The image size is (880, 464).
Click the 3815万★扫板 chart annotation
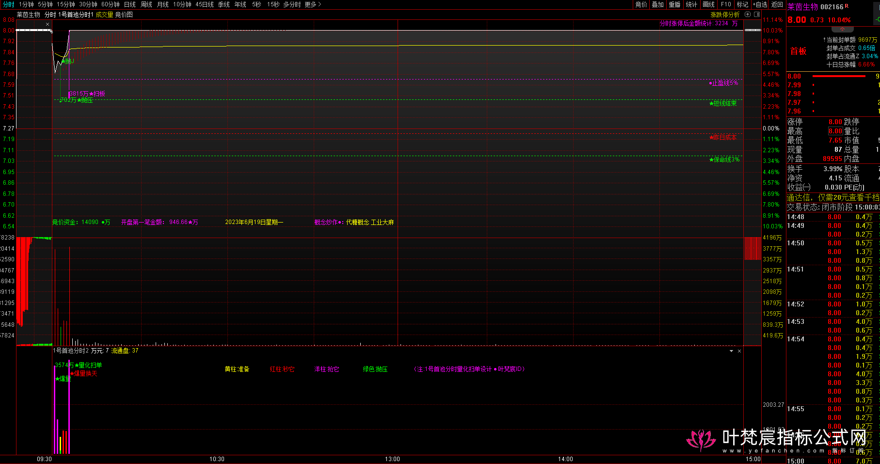[87, 94]
